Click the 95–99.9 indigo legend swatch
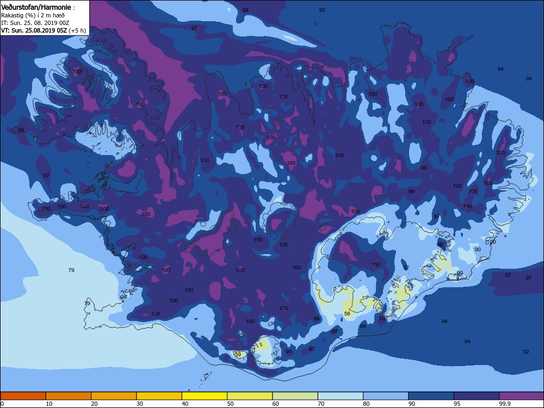Image resolution: width=544 pixels, height=408 pixels. 477,396
